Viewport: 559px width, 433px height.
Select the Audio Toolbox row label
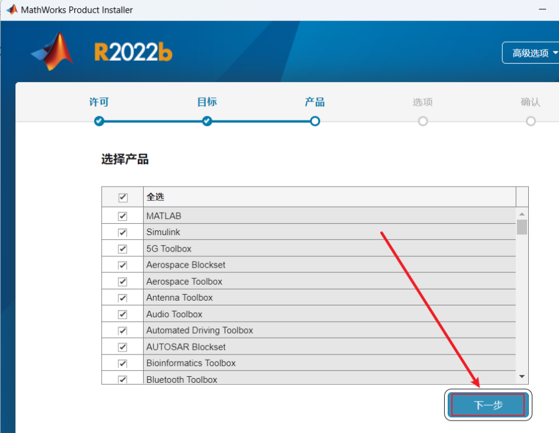coord(174,314)
